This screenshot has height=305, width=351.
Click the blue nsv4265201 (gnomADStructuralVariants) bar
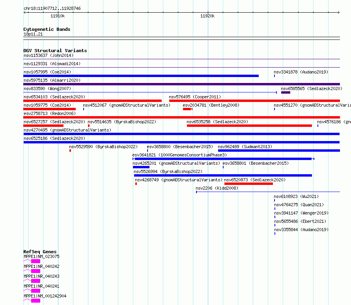tap(141, 167)
